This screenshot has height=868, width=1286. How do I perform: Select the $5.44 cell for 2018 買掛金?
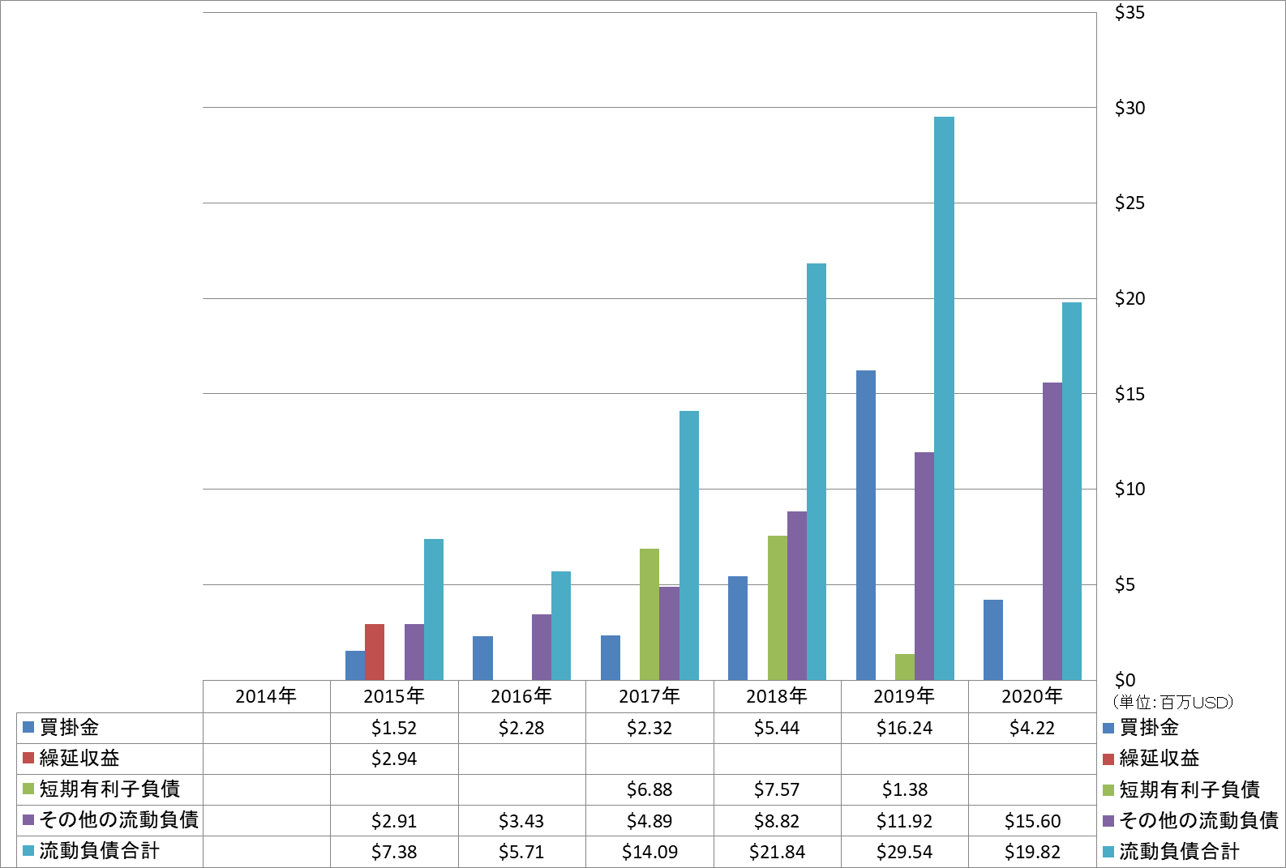pos(777,728)
